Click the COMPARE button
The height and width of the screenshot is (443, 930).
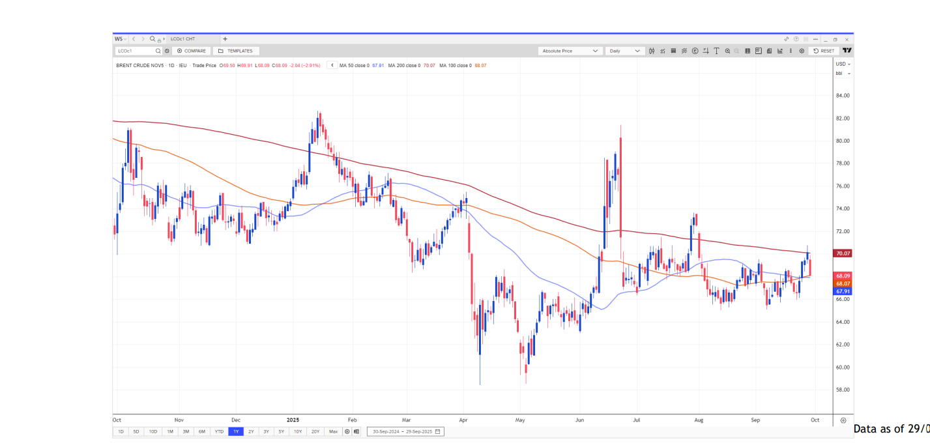[x=192, y=51]
